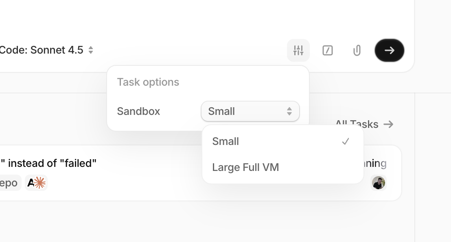Image resolution: width=451 pixels, height=242 pixels.
Task: Click the Sandbox size combo box
Action: 250,111
